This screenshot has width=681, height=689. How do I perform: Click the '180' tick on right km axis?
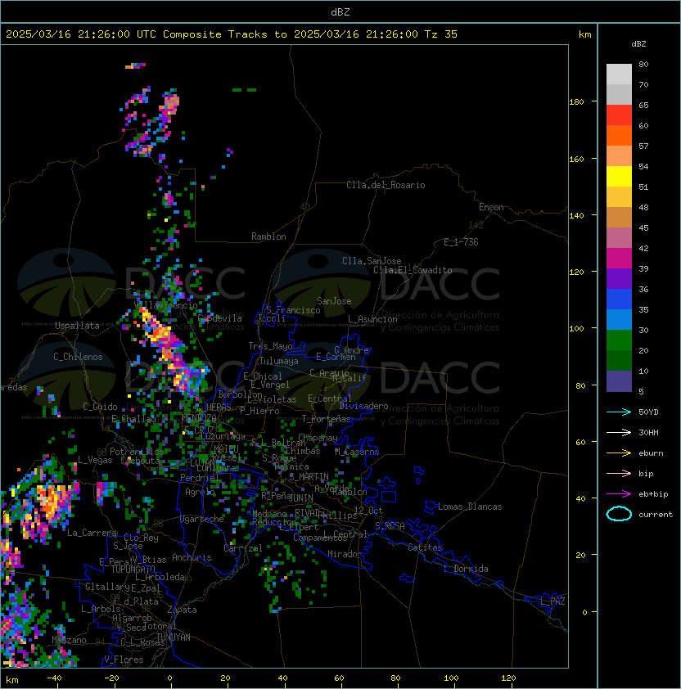pyautogui.click(x=576, y=102)
